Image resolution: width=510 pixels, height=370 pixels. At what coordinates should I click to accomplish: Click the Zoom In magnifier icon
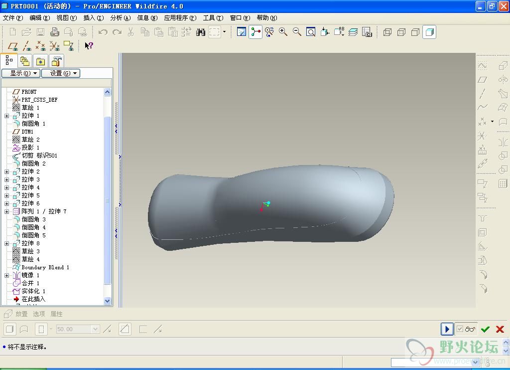pyautogui.click(x=283, y=32)
